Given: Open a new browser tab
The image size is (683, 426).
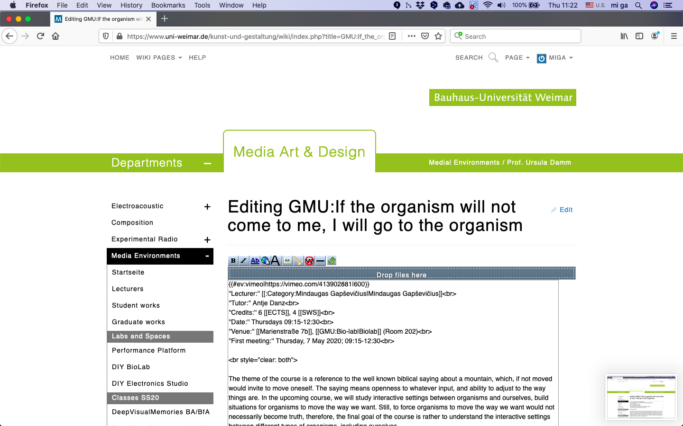Looking at the screenshot, I should tap(165, 18).
